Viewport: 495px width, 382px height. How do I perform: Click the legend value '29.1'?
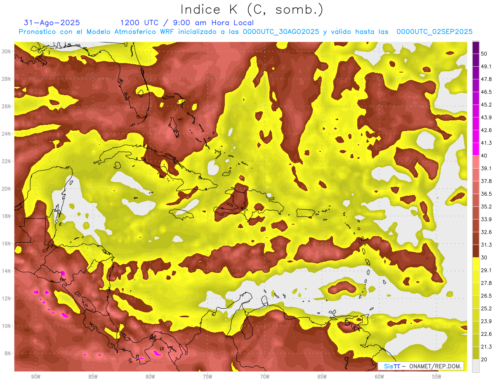pos(486,270)
